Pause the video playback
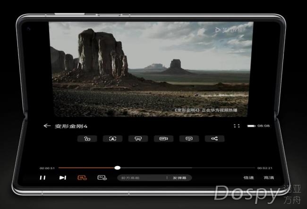 [43, 178]
